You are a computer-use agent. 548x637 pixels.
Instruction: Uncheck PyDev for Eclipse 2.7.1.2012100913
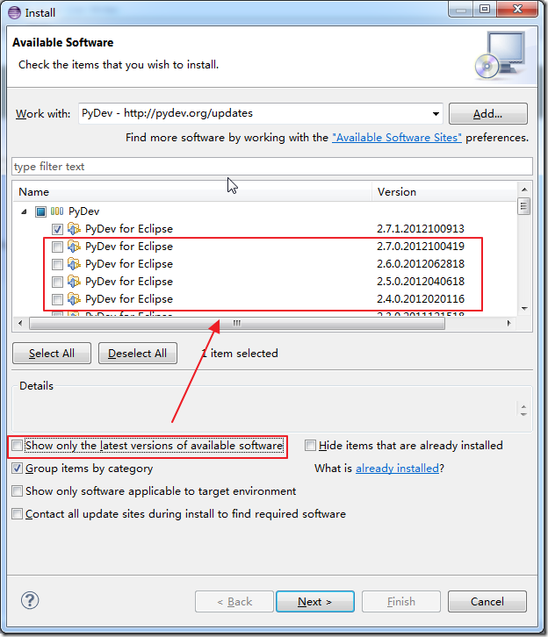point(57,229)
